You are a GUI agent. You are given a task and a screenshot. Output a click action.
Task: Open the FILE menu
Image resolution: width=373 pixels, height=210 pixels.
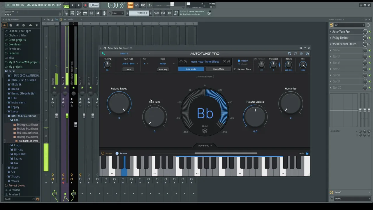coord(8,5)
